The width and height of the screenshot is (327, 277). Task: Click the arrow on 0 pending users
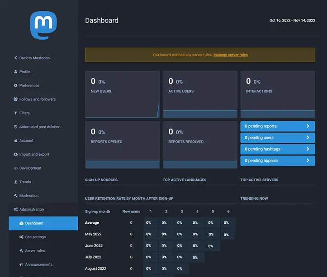tap(308, 138)
